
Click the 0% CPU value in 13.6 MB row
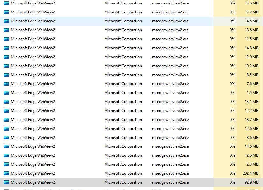232,3
